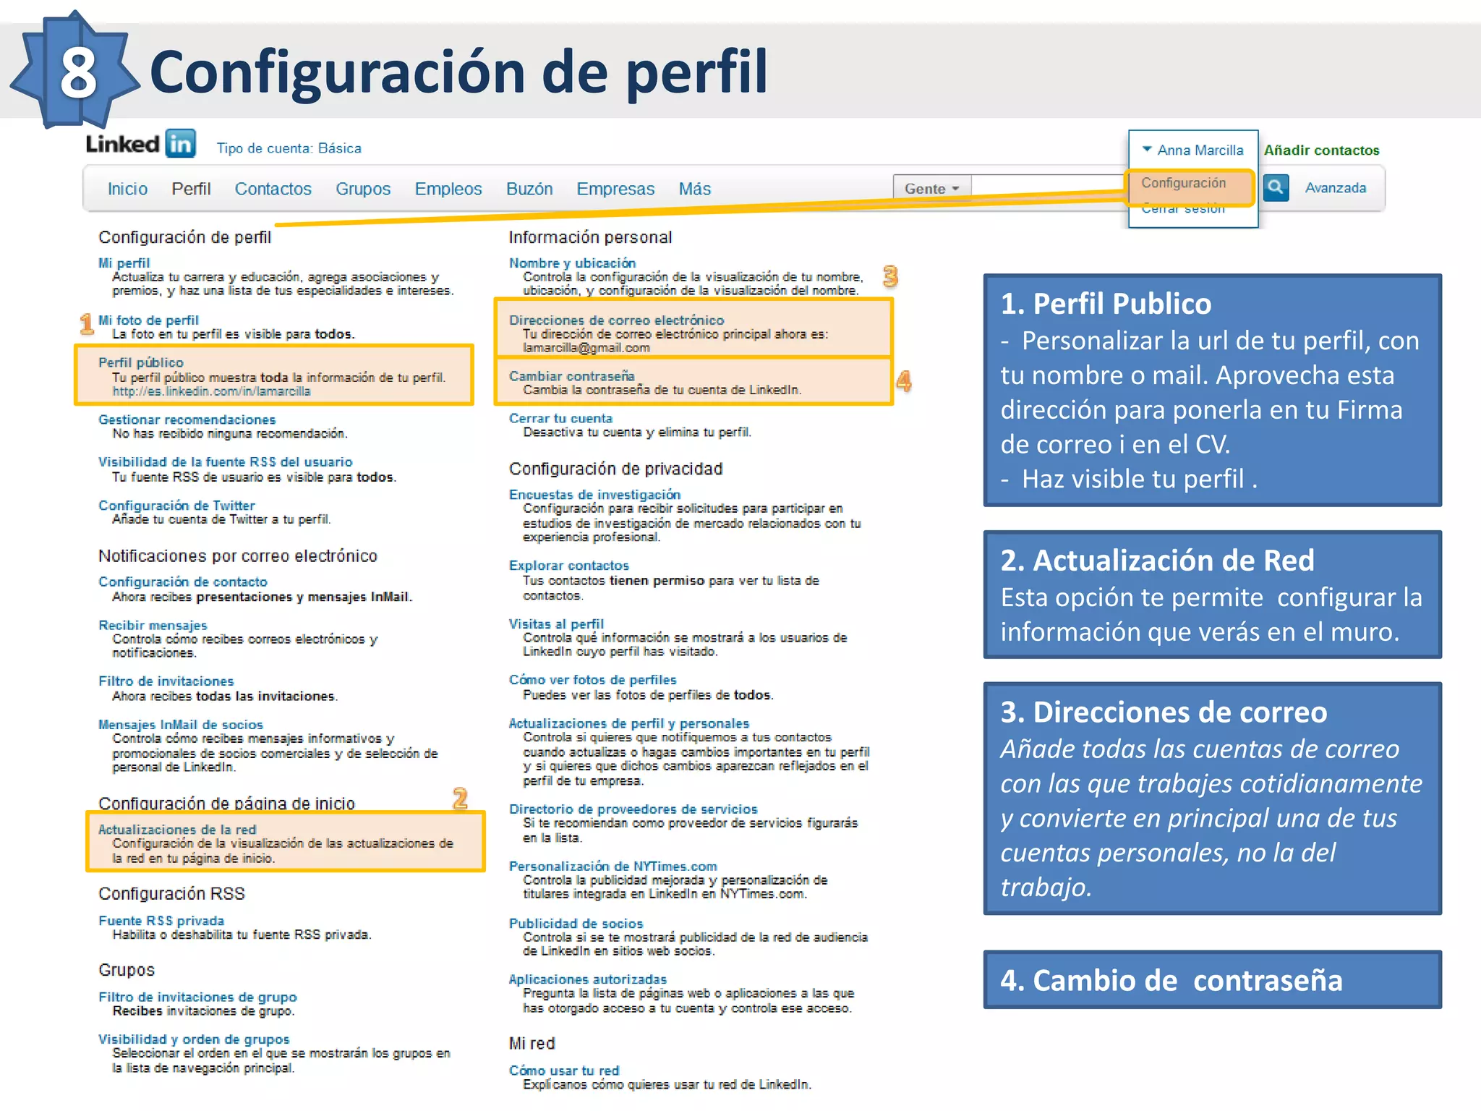Screen dimensions: 1481x1111
Task: Open Mi foto de perfil link
Action: point(148,320)
